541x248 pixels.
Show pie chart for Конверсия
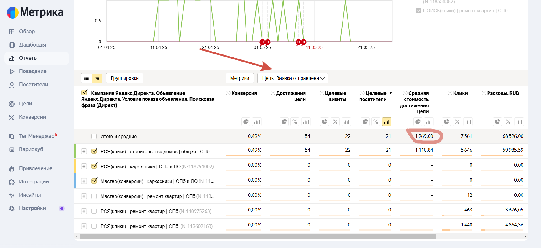coord(246,122)
